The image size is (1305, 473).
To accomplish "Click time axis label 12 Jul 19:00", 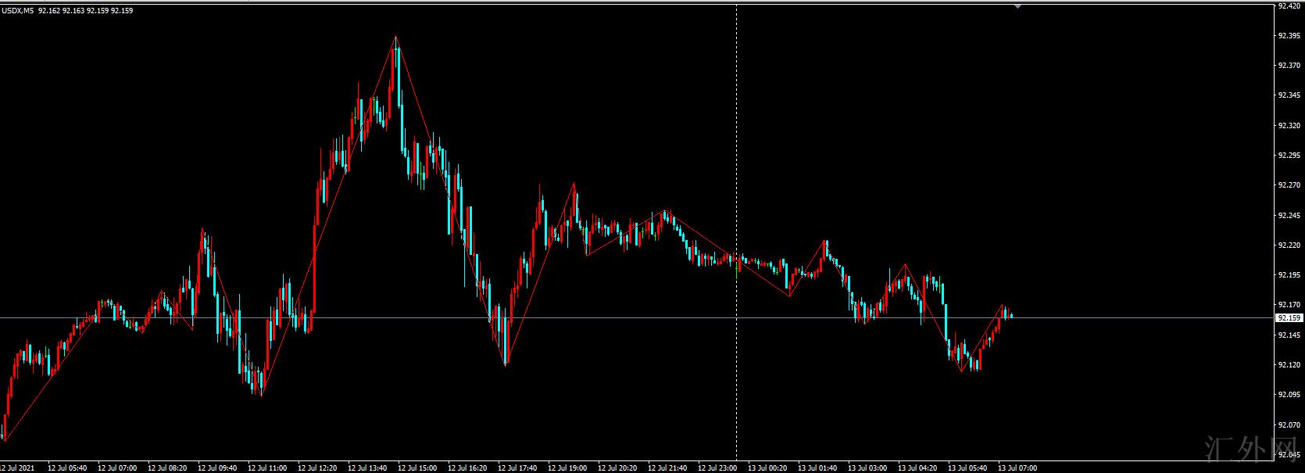I will (x=567, y=468).
